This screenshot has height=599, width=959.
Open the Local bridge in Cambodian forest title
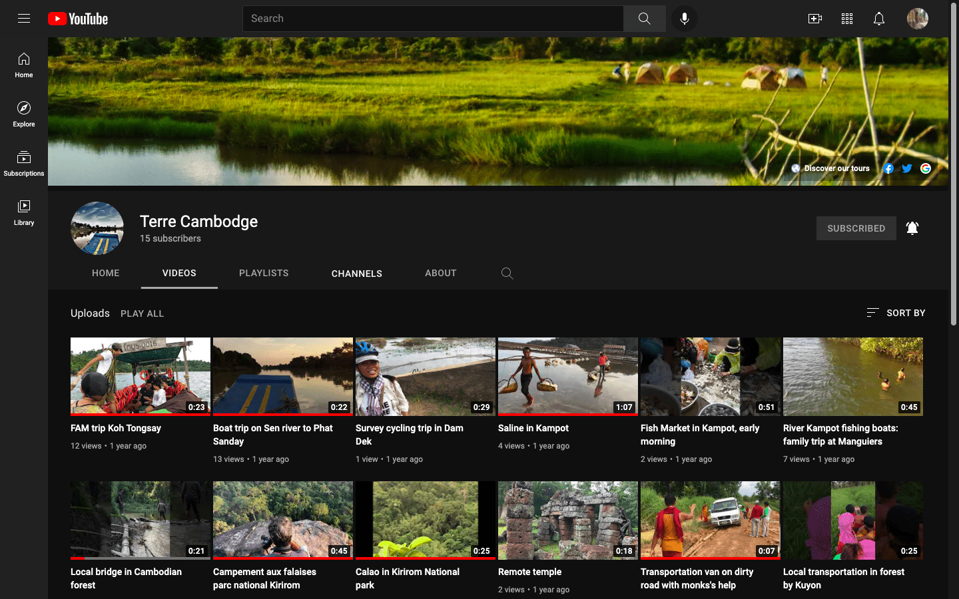pyautogui.click(x=126, y=578)
